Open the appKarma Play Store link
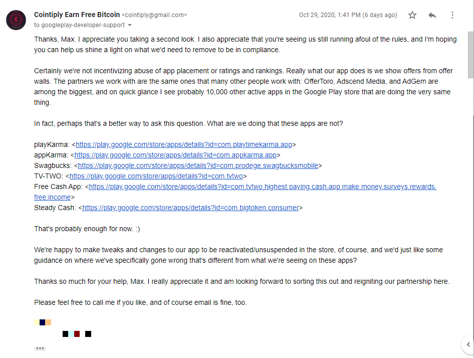Image resolution: width=474 pixels, height=358 pixels. tap(175, 155)
